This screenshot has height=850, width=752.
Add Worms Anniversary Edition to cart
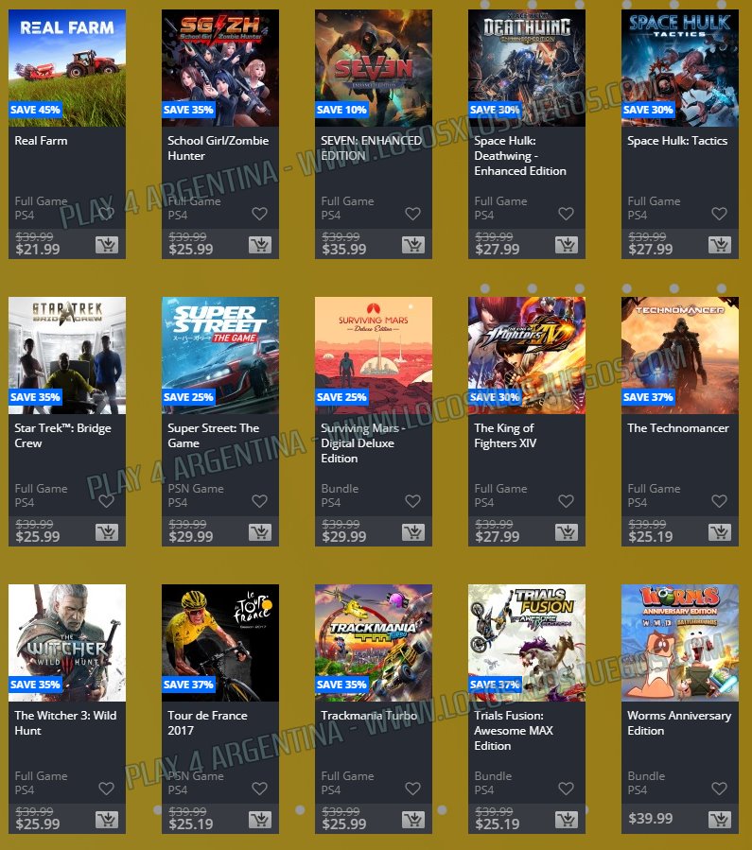720,820
